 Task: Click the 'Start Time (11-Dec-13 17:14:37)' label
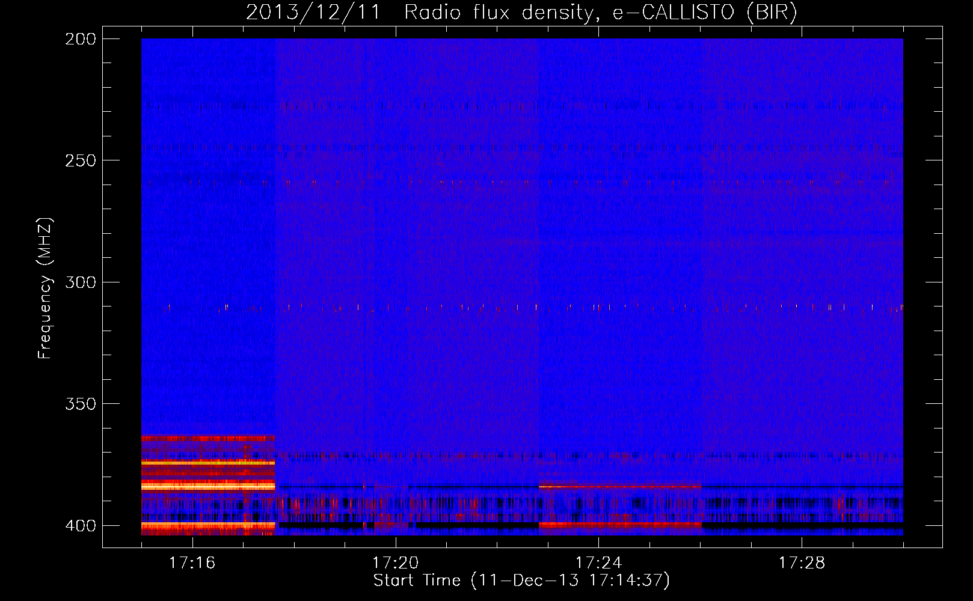pos(521,580)
